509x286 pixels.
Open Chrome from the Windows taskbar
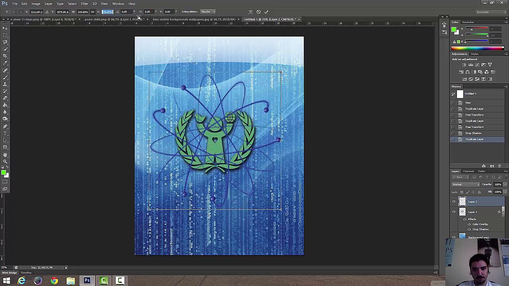coord(54,281)
